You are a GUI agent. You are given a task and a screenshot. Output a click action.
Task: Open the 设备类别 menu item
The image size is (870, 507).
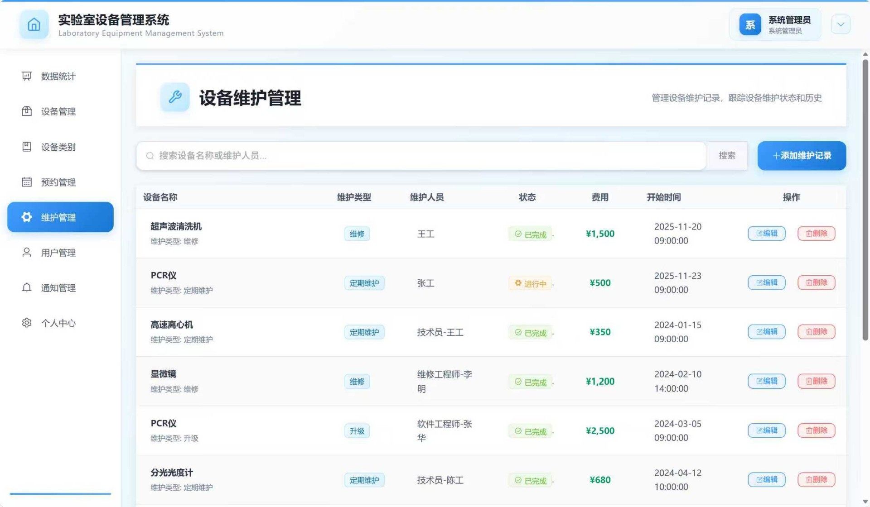pos(58,147)
